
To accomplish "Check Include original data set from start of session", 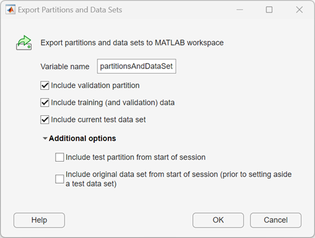I will click(59, 179).
